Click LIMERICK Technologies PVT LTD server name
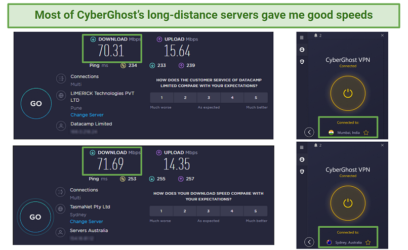Viewport: 408px width, 250px height. point(102,97)
